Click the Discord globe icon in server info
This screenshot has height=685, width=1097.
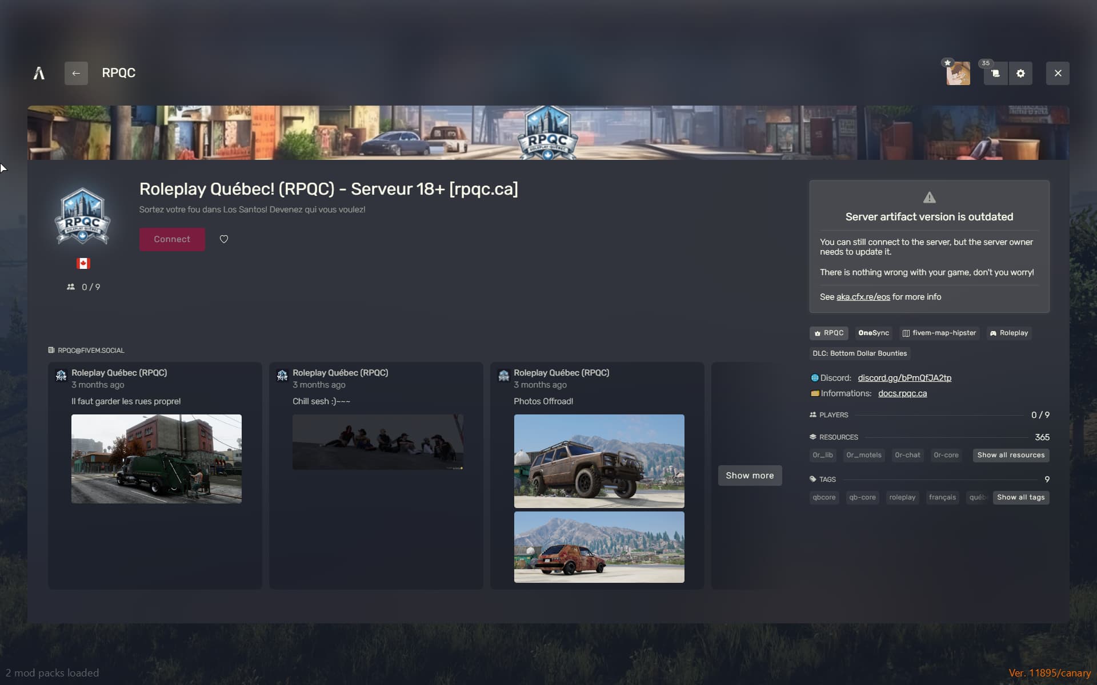point(814,377)
